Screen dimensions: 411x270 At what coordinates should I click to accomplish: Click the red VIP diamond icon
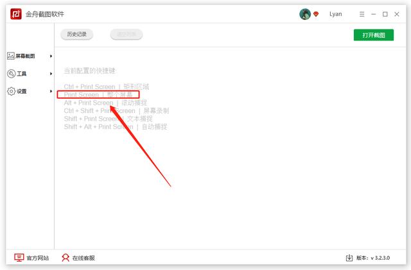[x=316, y=14]
